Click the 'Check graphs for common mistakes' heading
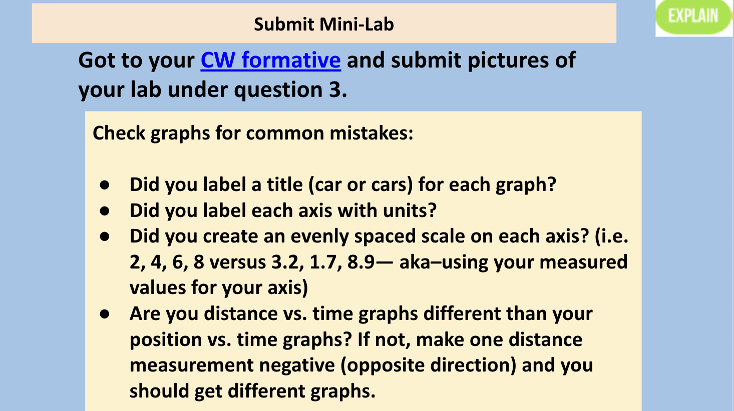The height and width of the screenshot is (411, 734). point(253,133)
